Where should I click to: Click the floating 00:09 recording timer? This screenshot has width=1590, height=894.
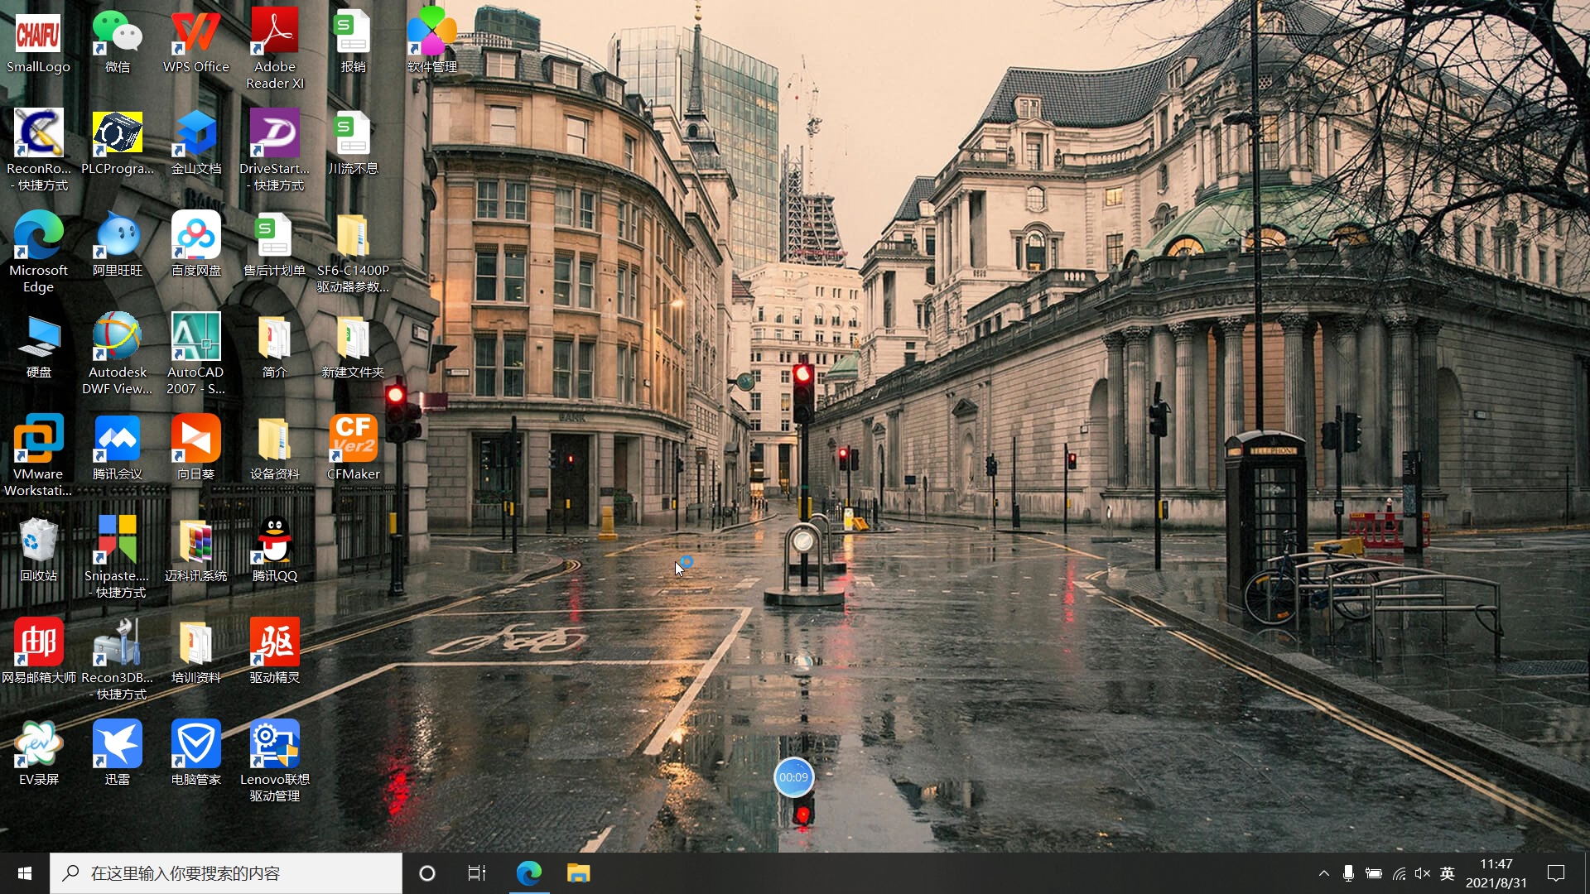pos(793,777)
